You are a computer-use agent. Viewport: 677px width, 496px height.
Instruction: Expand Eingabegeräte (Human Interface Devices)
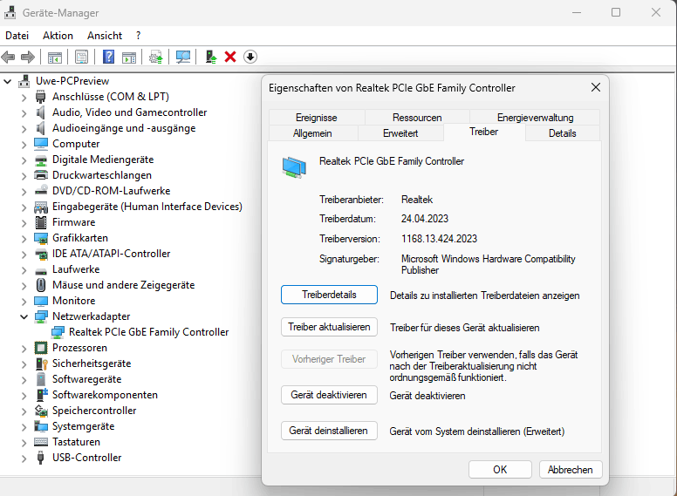click(x=24, y=207)
